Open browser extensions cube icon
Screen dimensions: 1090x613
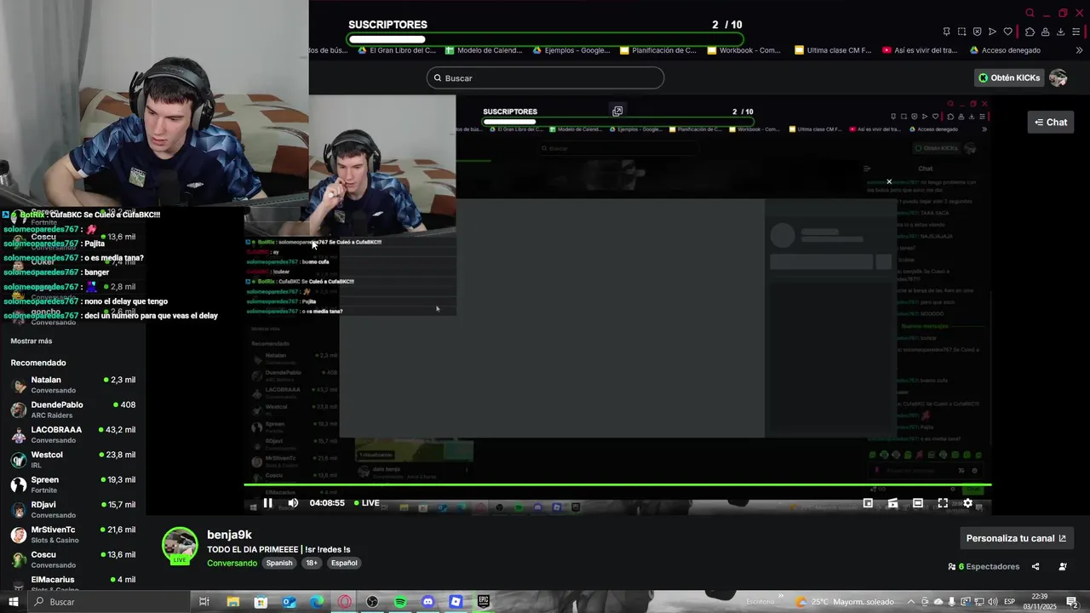pos(1030,32)
